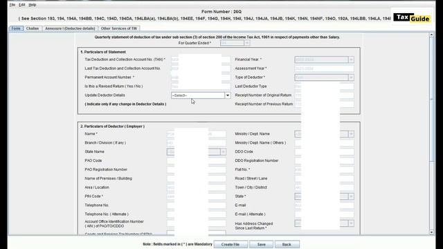The height and width of the screenshot is (249, 443).
Task: Open the State * dropdown arrow
Action: (x=351, y=196)
